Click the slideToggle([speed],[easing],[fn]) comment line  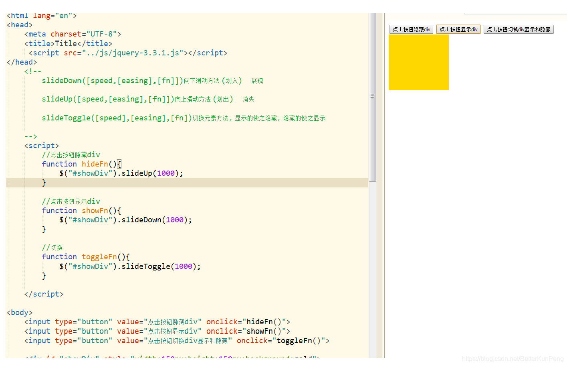(x=184, y=118)
